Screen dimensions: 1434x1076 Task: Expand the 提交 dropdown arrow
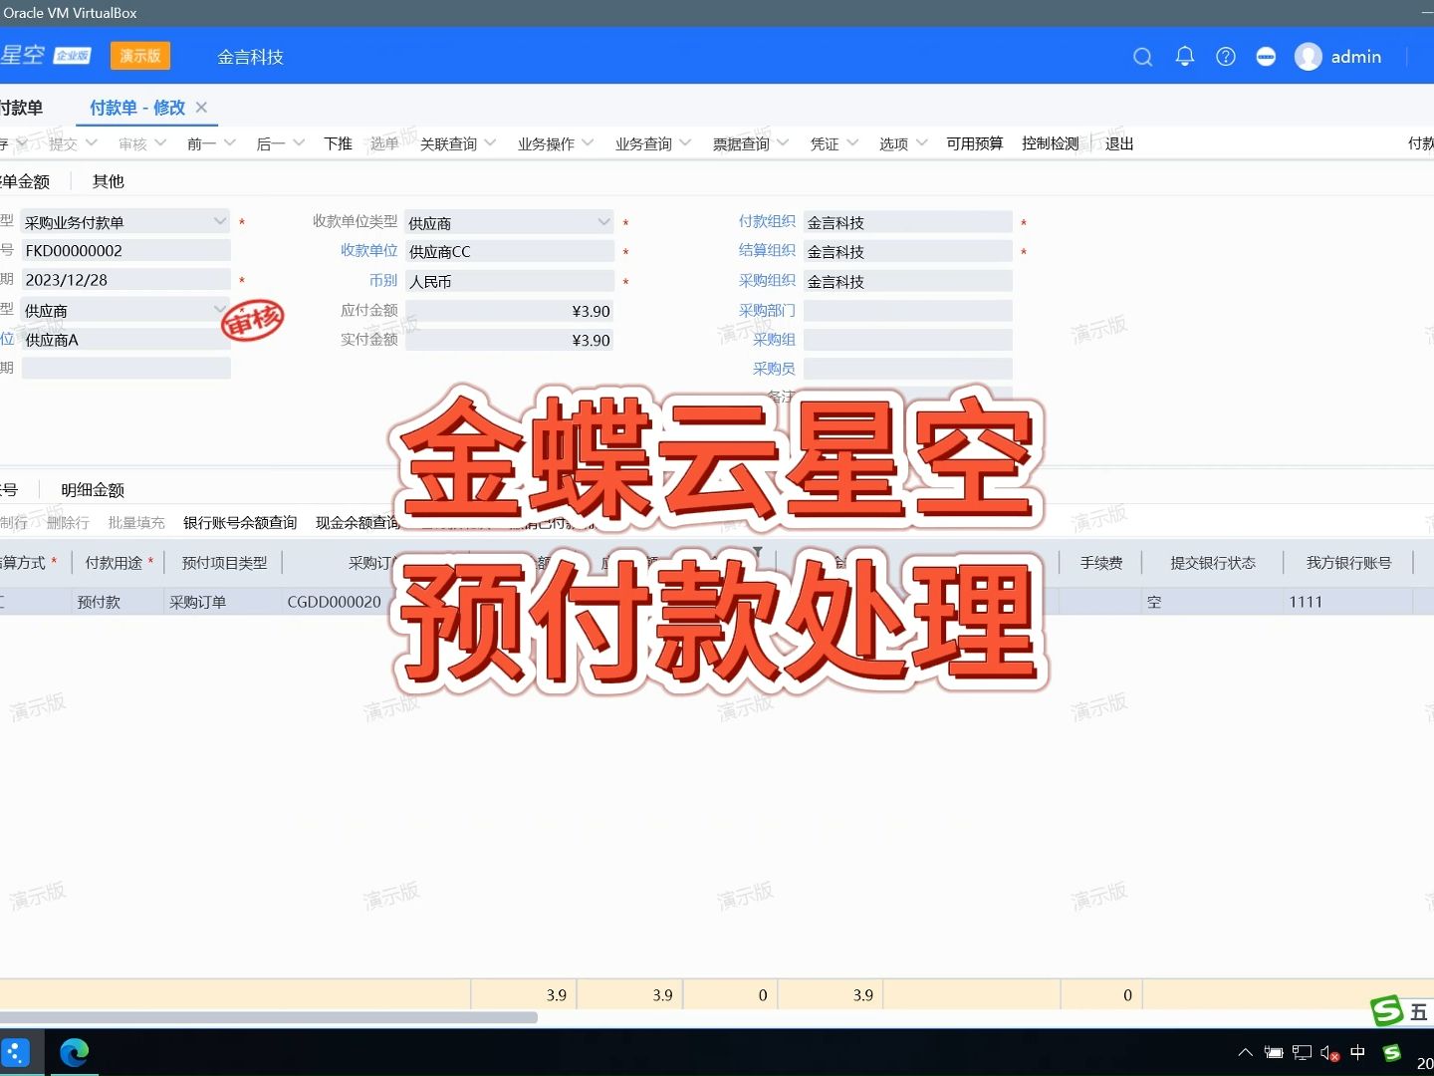tap(92, 142)
